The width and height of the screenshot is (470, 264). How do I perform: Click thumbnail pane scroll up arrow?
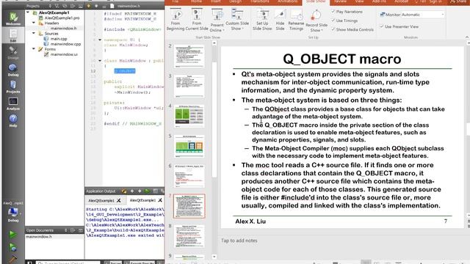point(214,43)
